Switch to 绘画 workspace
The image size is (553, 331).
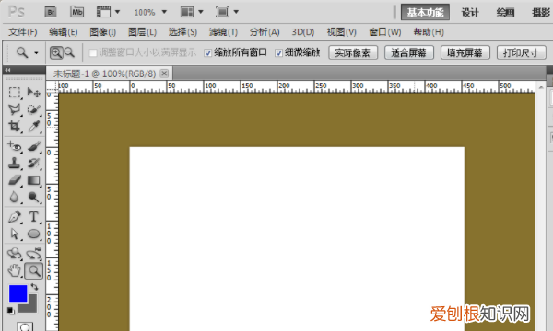point(505,12)
